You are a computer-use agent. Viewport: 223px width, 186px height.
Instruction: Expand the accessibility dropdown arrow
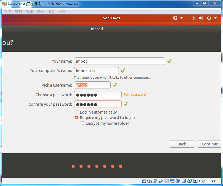coord(181,18)
